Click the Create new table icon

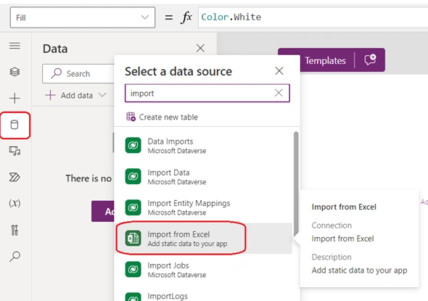point(131,117)
